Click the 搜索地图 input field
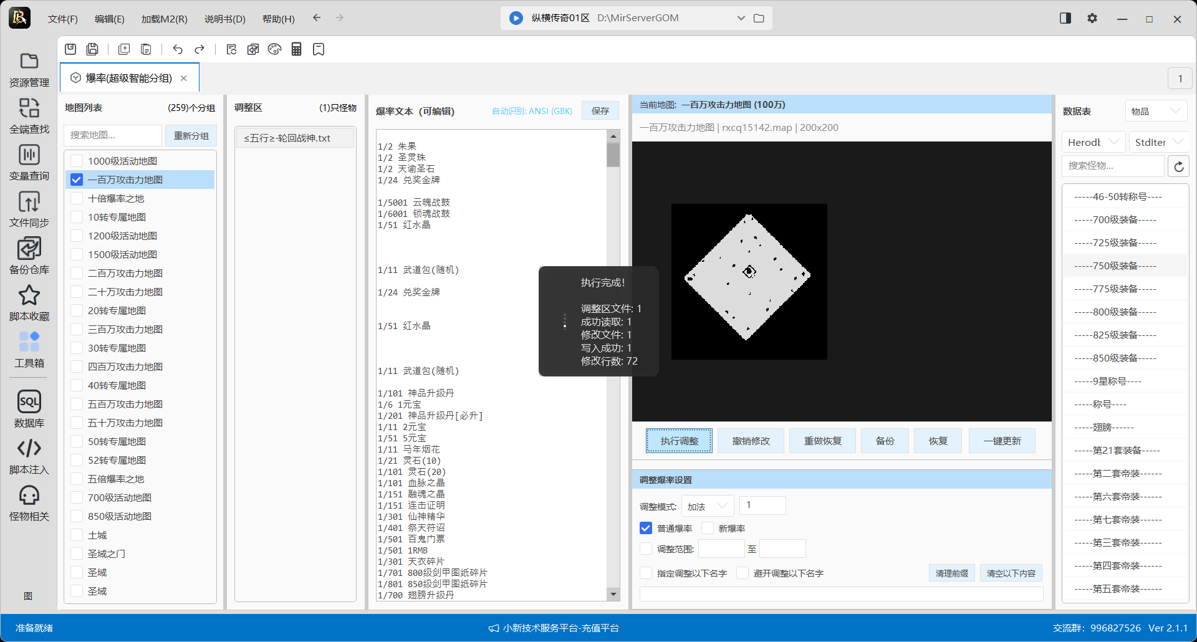1197x642 pixels. click(113, 135)
